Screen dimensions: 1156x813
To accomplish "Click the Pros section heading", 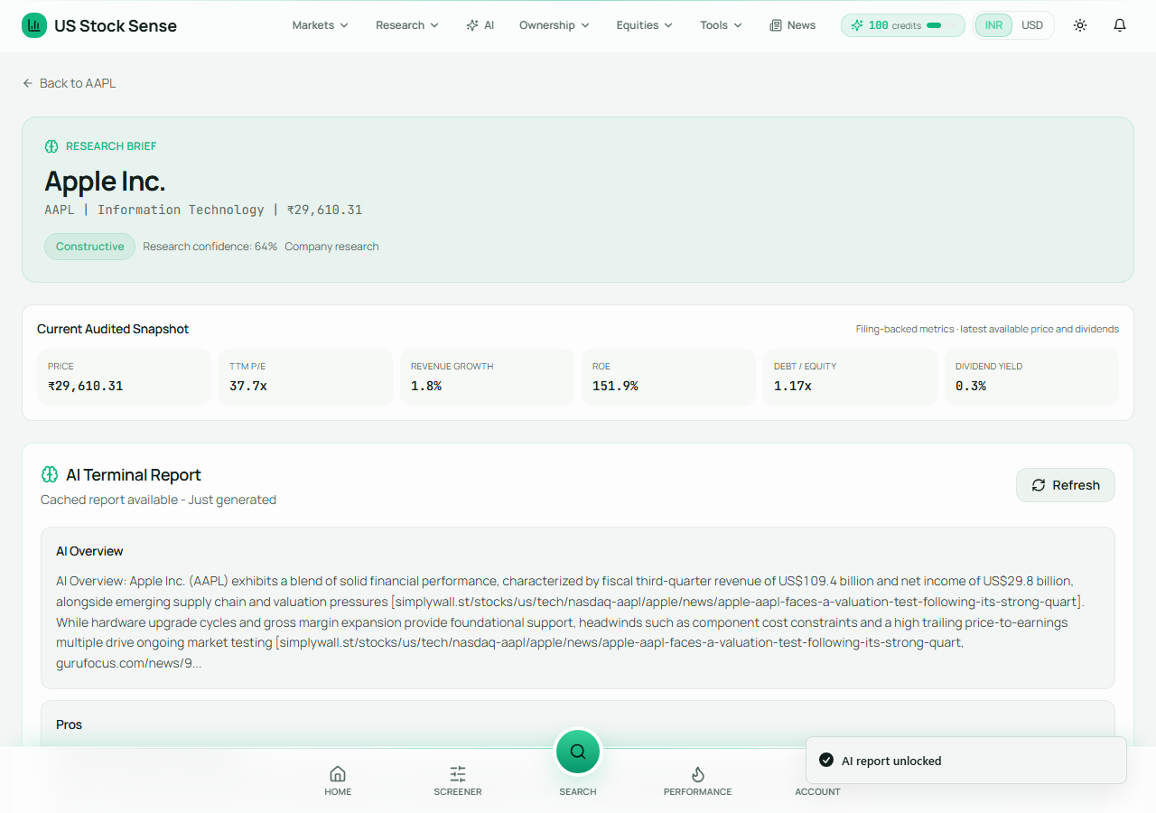I will 69,724.
